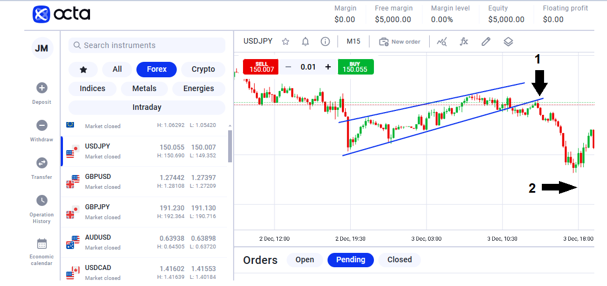
Task: Filter instruments by starred favorites
Action: tap(83, 69)
